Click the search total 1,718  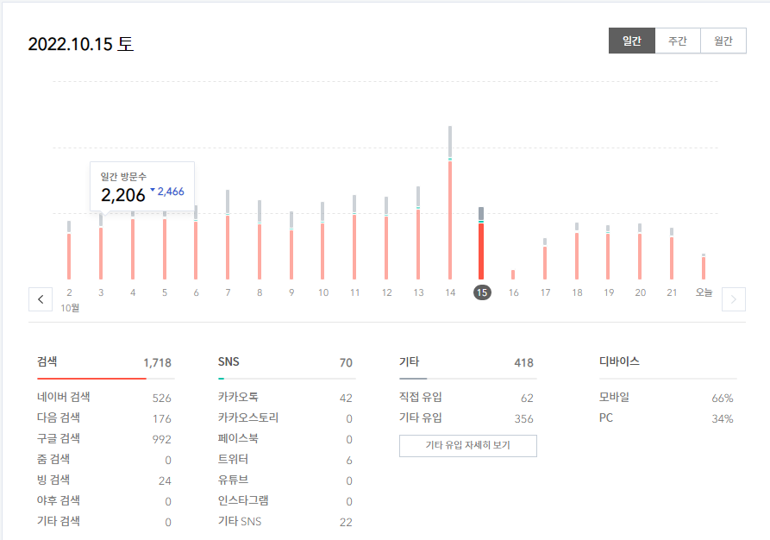pos(157,363)
